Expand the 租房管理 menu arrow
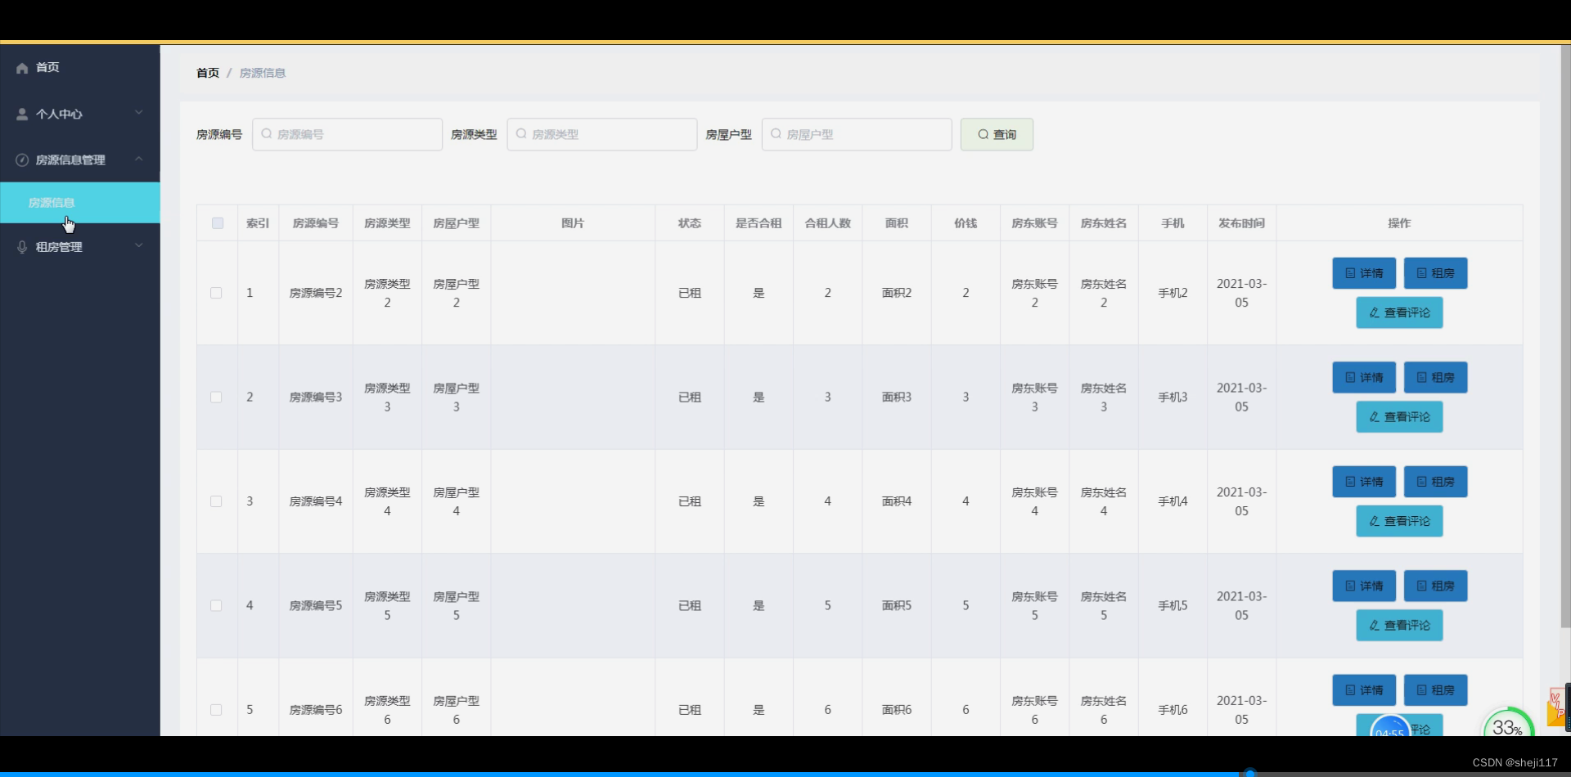Image resolution: width=1571 pixels, height=777 pixels. point(139,245)
